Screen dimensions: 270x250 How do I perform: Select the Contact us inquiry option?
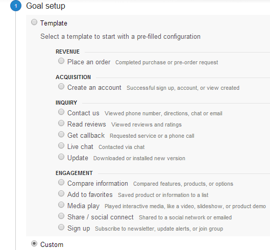(61, 112)
